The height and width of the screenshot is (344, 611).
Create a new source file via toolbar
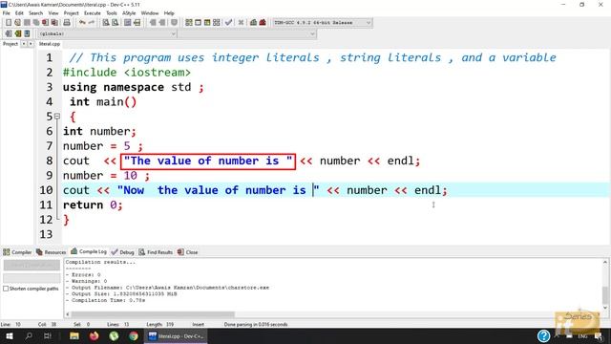coord(9,23)
